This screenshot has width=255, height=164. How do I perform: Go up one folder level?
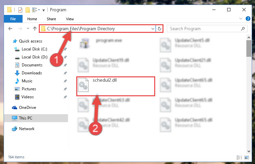coord(34,29)
